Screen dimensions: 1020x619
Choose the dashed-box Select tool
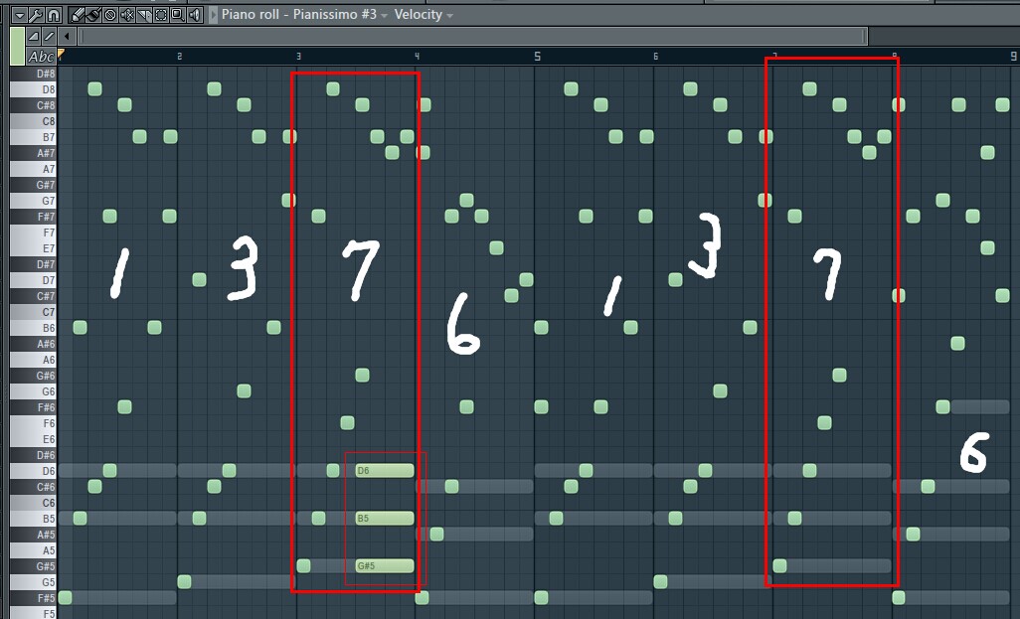pyautogui.click(x=161, y=15)
